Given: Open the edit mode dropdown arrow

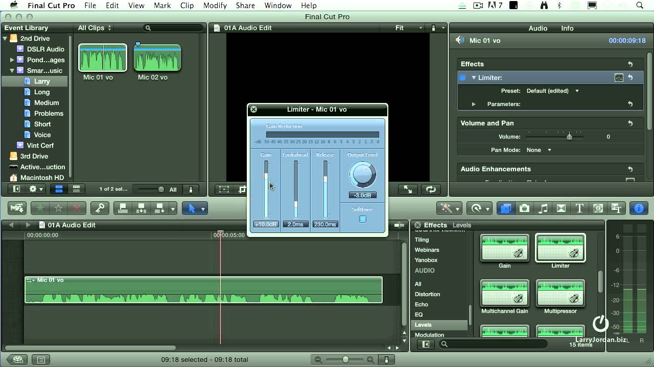Looking at the screenshot, I should (173, 208).
